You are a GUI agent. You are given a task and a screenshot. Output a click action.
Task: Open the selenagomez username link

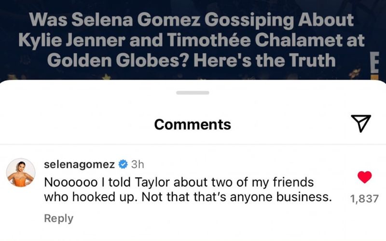(80, 164)
